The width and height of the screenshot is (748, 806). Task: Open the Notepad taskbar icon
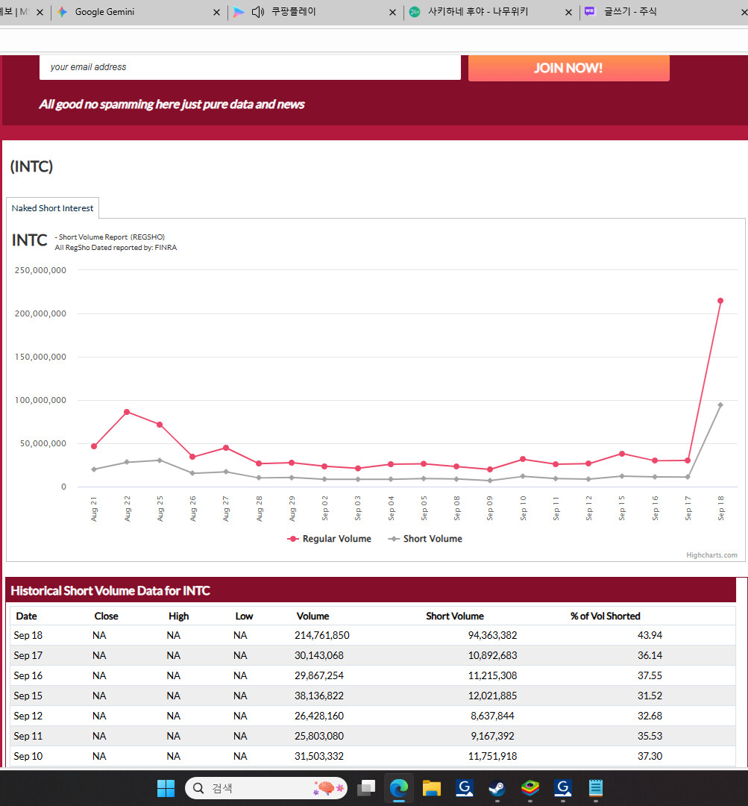coord(595,788)
